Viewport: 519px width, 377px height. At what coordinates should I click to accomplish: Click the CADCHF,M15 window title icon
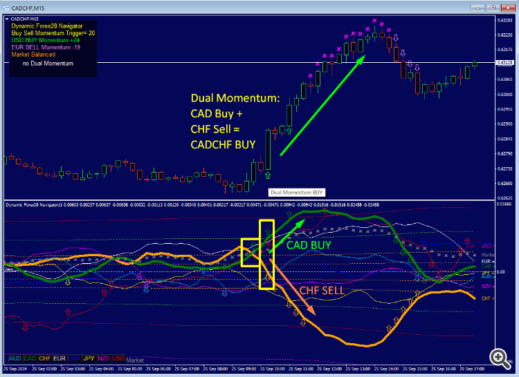(x=6, y=8)
